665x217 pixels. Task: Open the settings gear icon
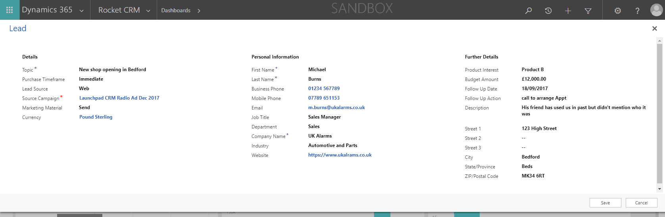click(617, 11)
